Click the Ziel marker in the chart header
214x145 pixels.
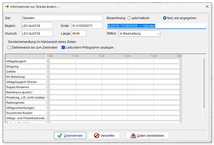pos(179,56)
